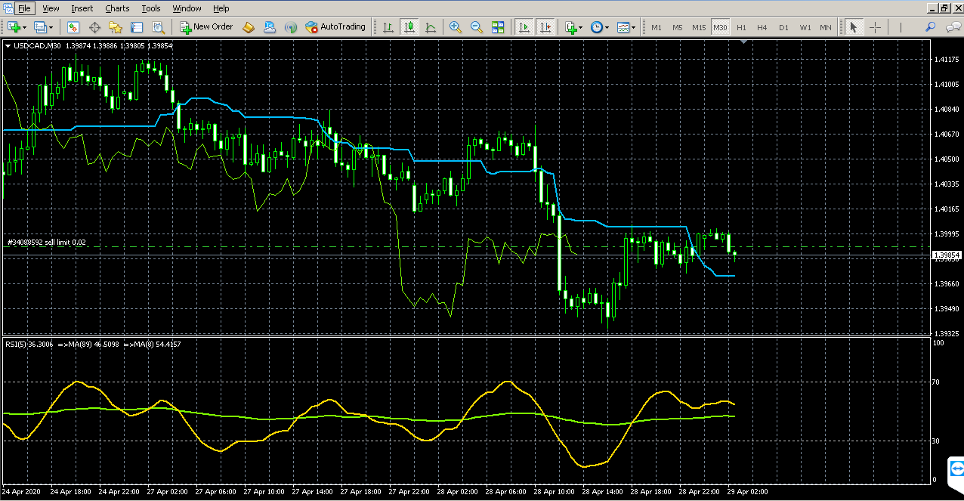Screen dimensions: 964x501
Task: Open the View menu
Action: [51, 8]
